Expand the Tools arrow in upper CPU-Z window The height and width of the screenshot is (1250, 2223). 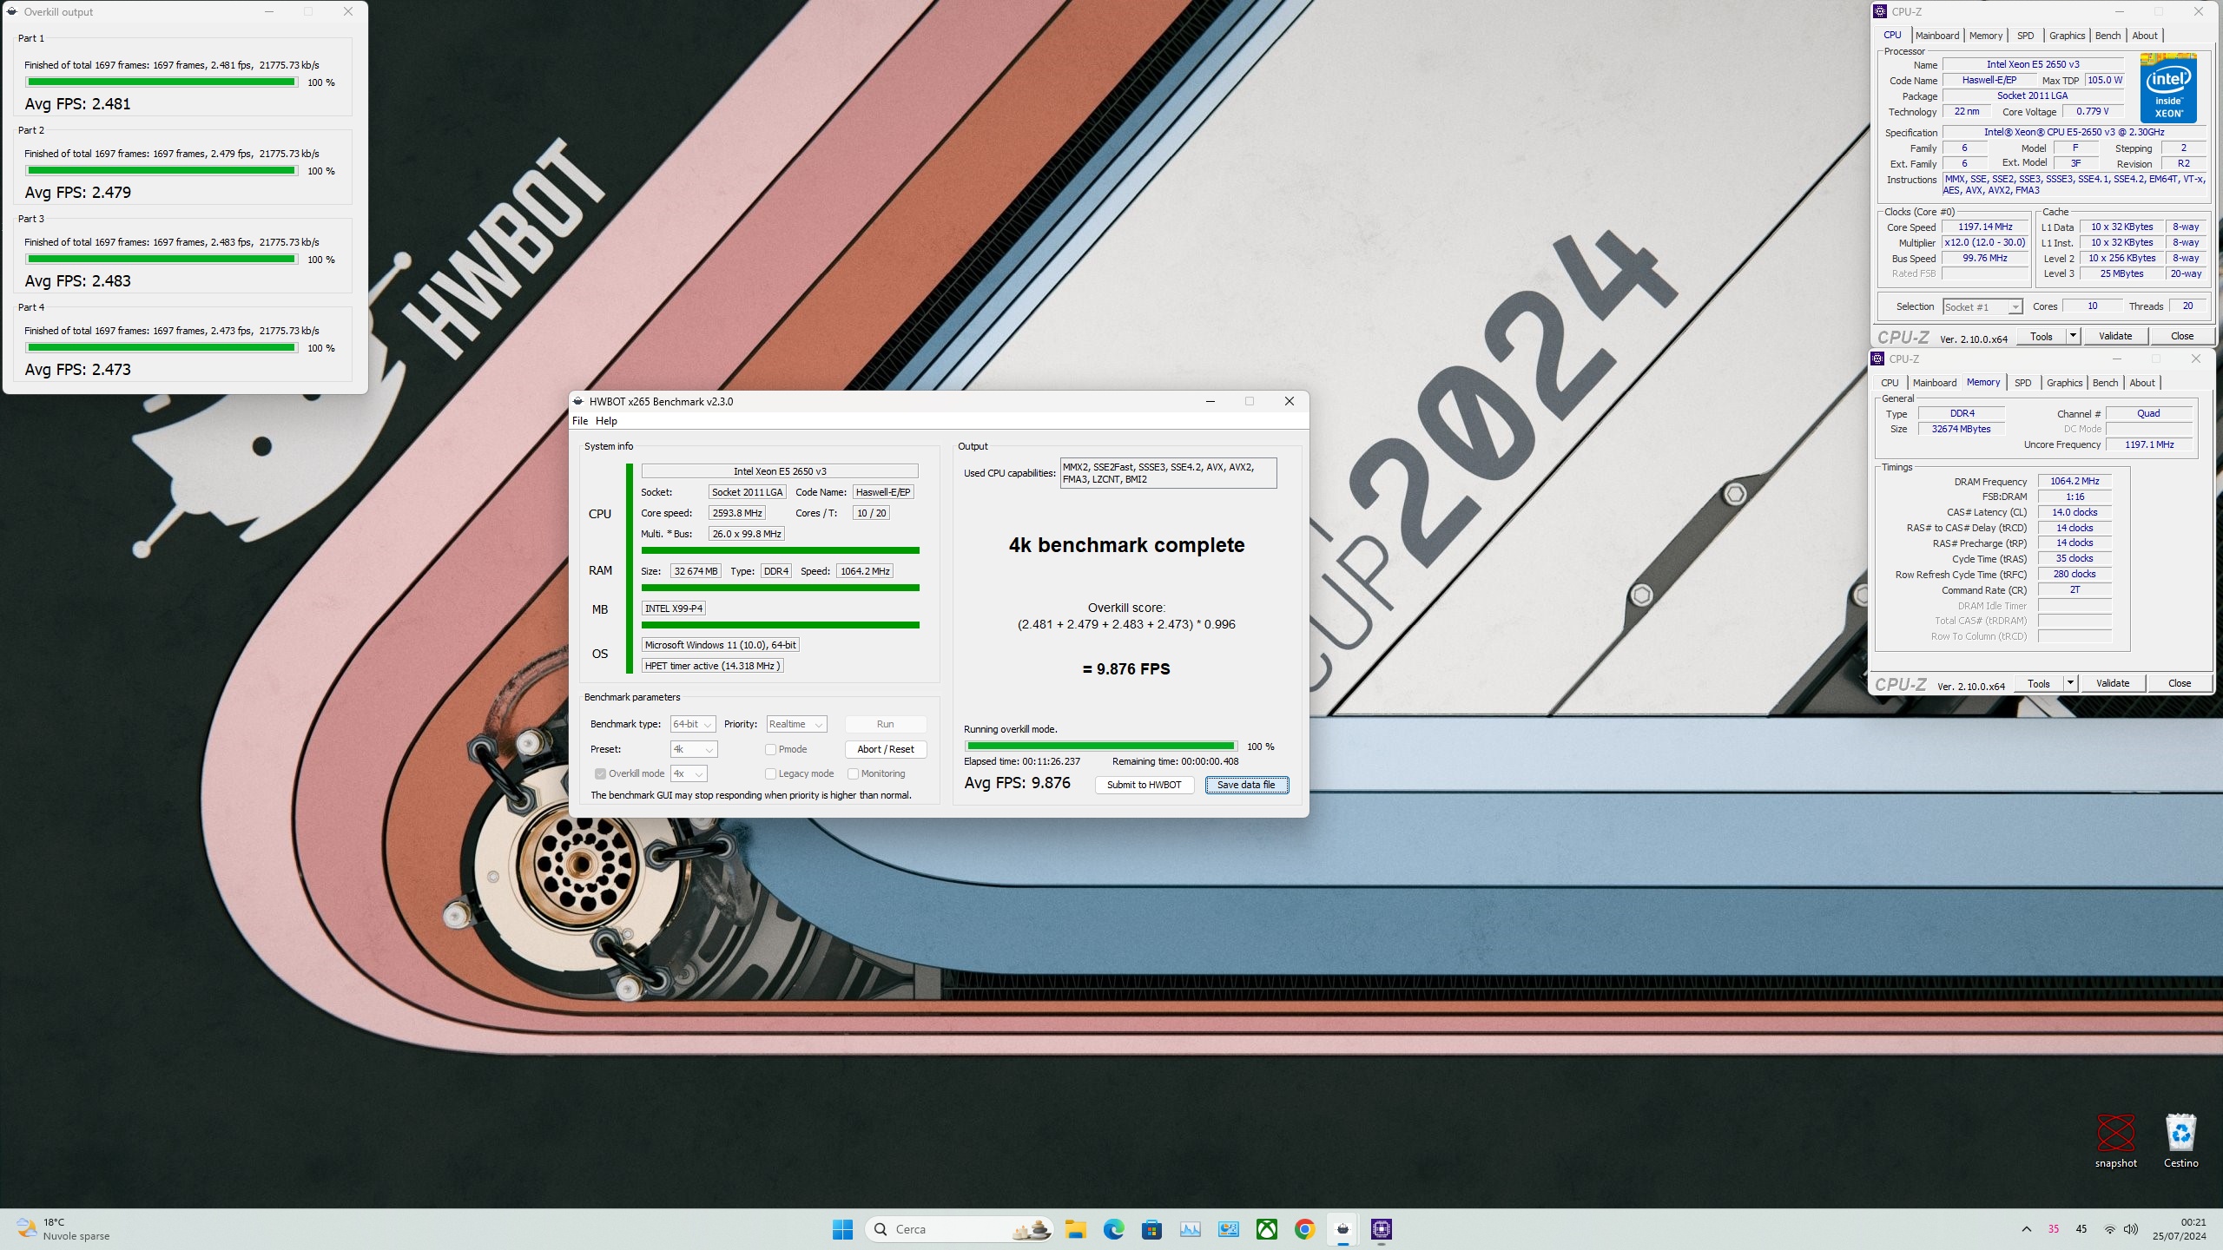(2073, 336)
